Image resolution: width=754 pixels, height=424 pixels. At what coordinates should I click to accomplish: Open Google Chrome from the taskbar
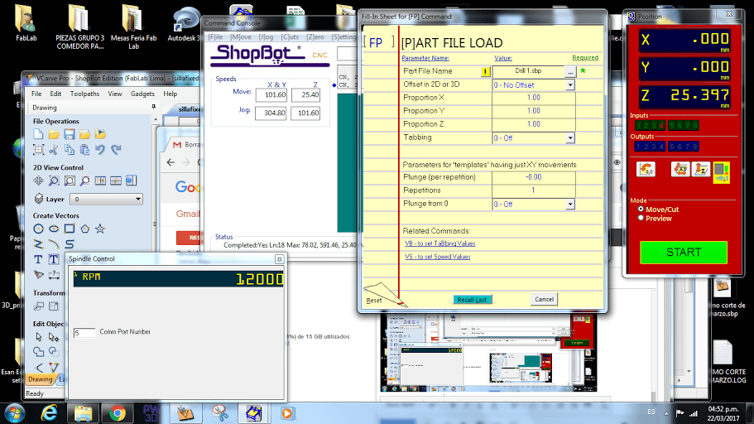click(118, 413)
